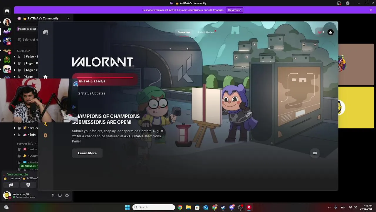Open Discord help question mark icon
This screenshot has width=376, height=212.
click(348, 3)
